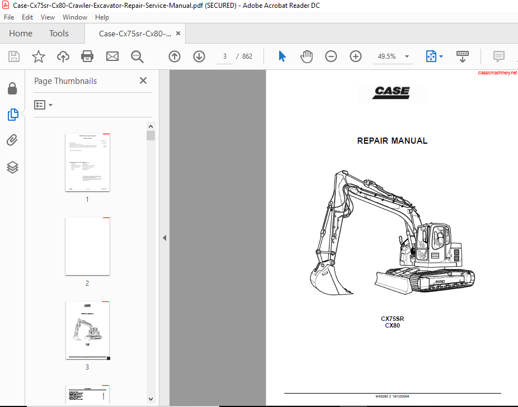This screenshot has width=518, height=407.
Task: Close the Case-Cx75sr document tab
Action: 178,34
